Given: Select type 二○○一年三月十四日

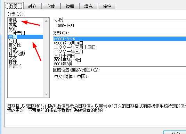Looking at the screenshot, I should click(120, 47).
